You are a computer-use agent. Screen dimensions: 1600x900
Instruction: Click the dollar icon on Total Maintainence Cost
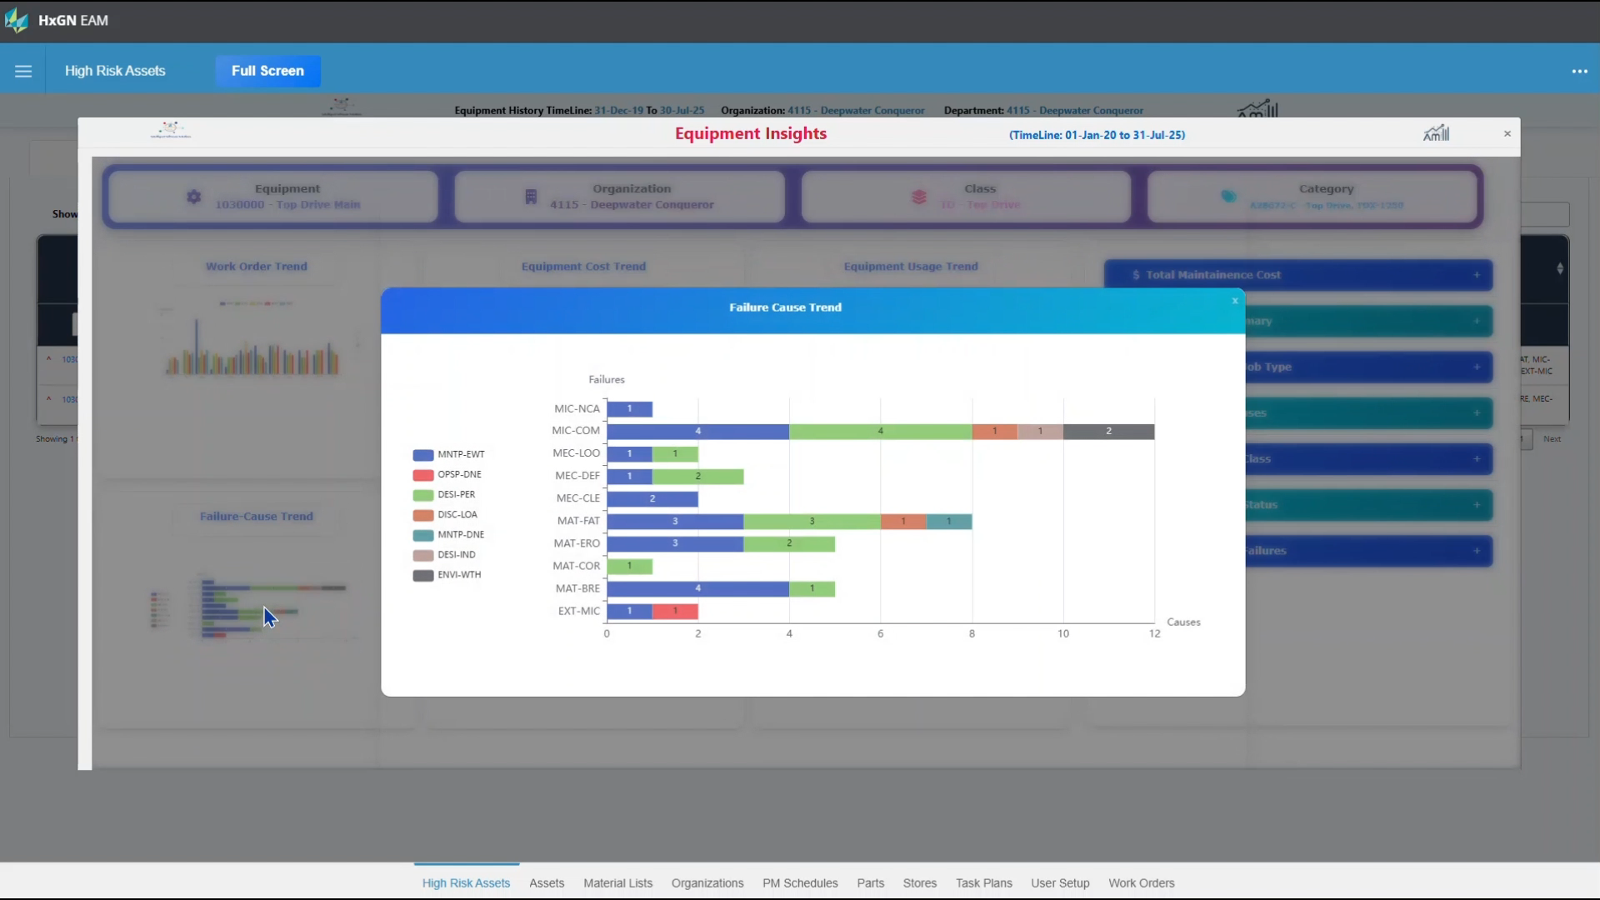1137,274
